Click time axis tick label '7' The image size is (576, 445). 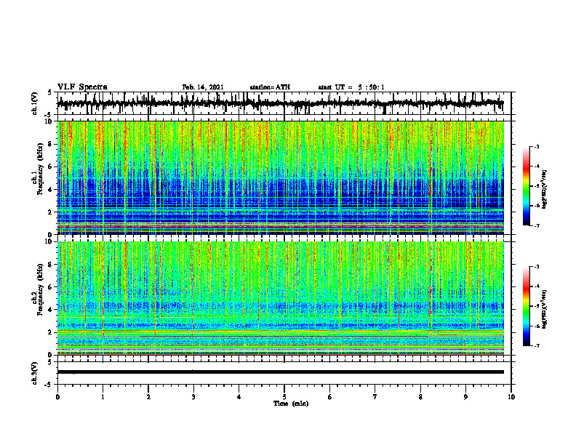375,397
